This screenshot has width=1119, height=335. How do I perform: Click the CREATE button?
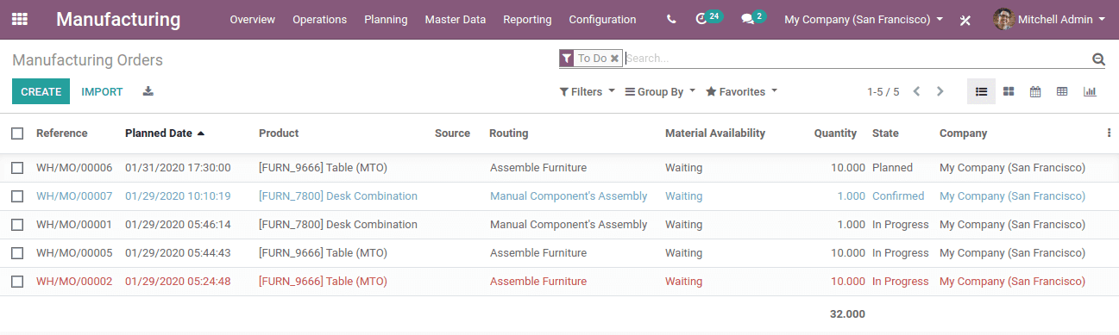point(41,91)
